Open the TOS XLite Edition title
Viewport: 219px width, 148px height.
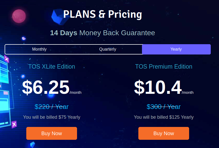point(52,67)
